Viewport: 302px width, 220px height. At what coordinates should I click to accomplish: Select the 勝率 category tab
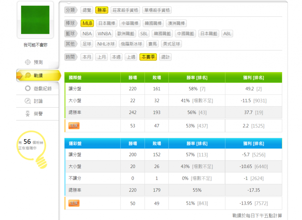click(x=102, y=10)
